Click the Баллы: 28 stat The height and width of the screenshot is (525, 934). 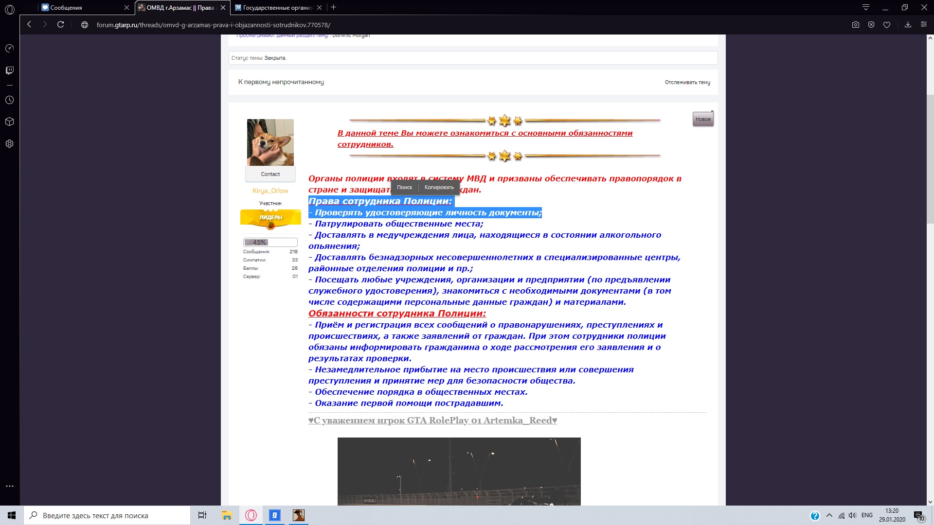[270, 268]
